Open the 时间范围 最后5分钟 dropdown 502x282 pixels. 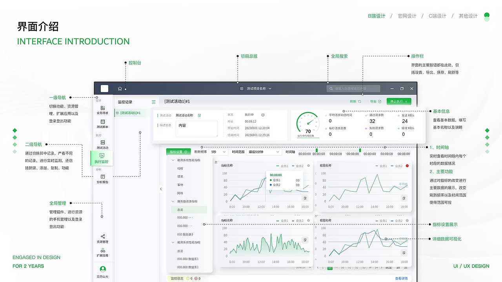(x=264, y=152)
